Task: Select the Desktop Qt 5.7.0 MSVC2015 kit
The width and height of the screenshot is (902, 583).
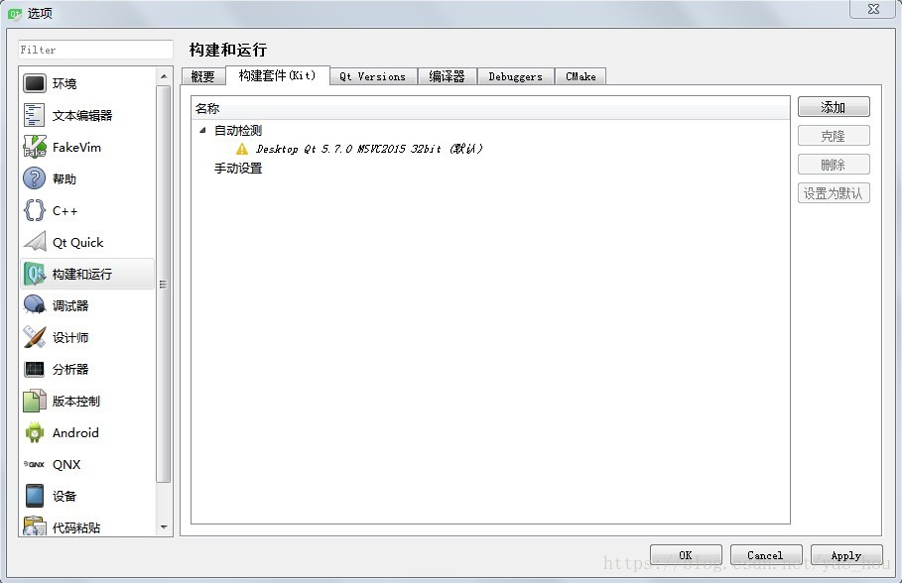Action: coord(369,149)
